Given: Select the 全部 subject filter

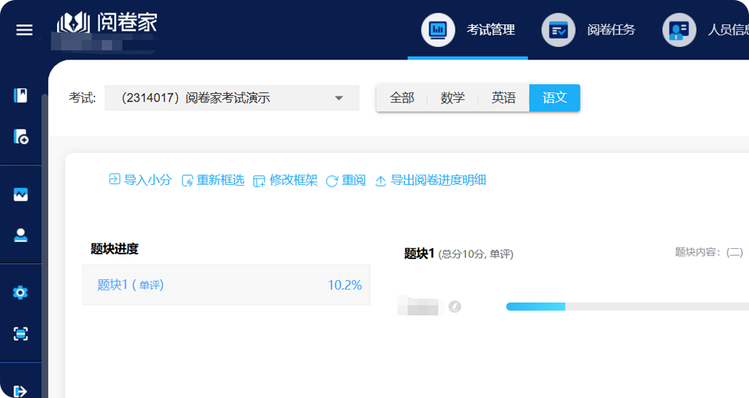Looking at the screenshot, I should coord(402,98).
